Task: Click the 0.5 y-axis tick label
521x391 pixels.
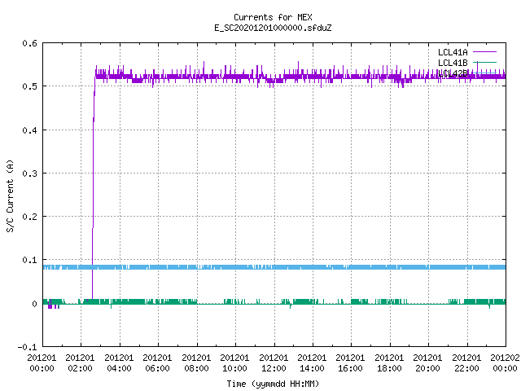Action: [x=29, y=86]
